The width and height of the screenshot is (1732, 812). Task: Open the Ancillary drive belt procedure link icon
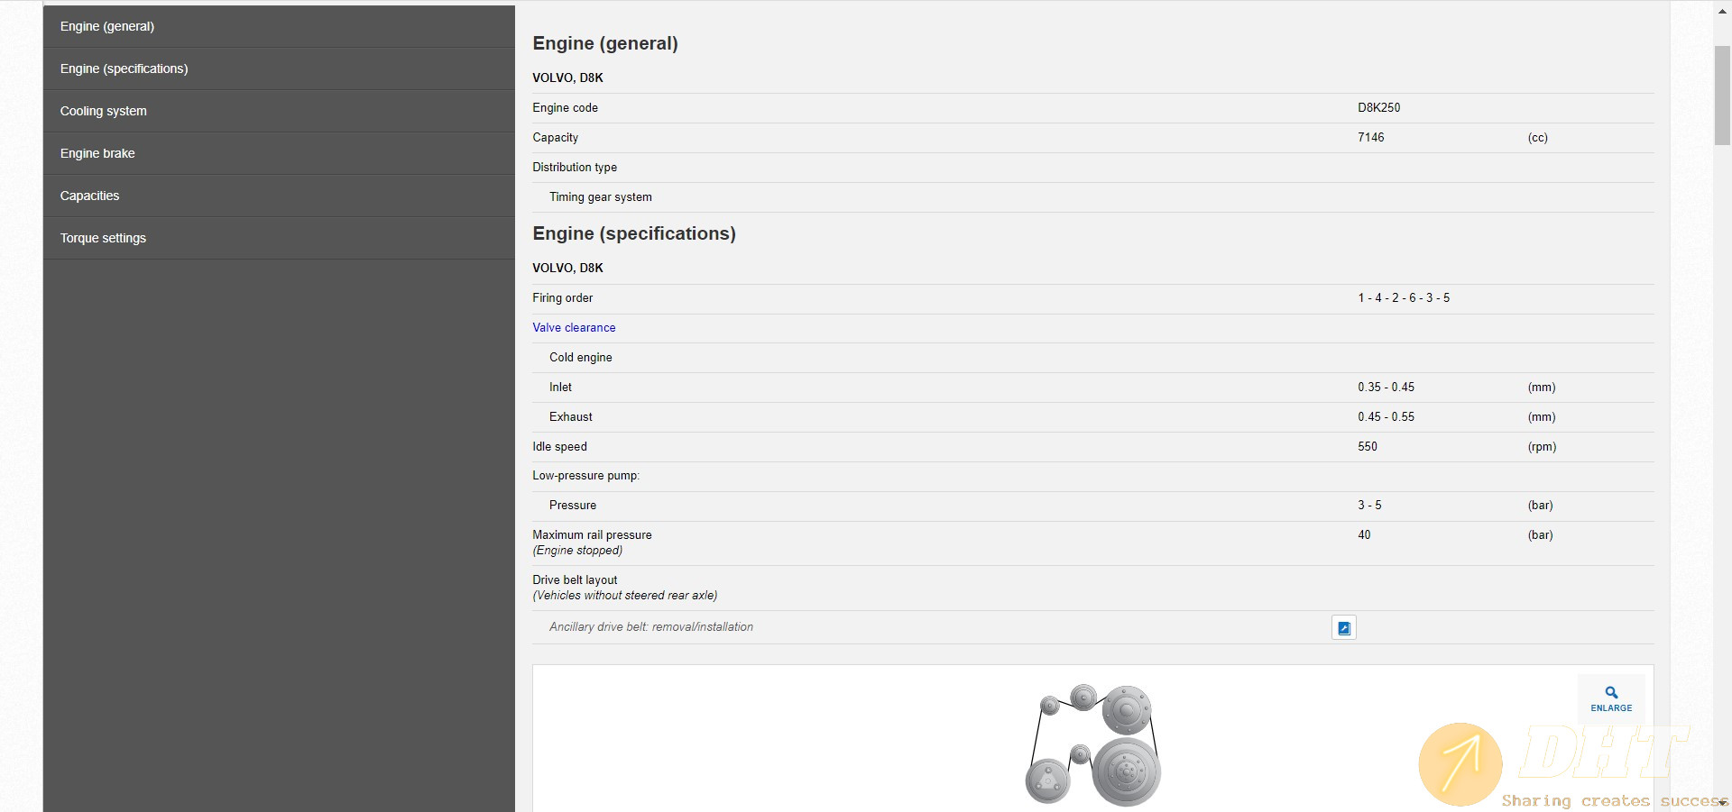[x=1343, y=628]
